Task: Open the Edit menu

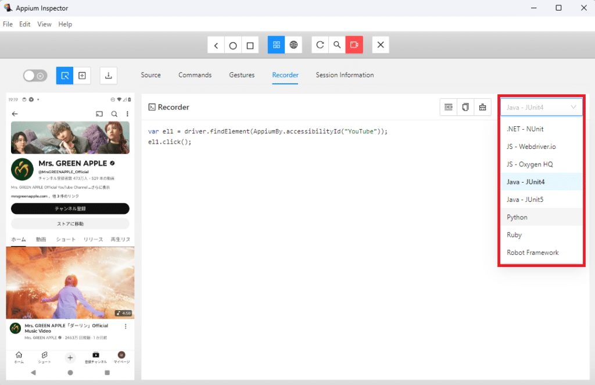Action: pos(25,24)
